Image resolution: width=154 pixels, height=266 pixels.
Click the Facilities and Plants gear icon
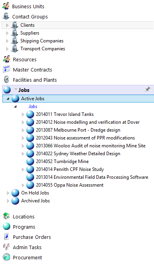(7, 79)
